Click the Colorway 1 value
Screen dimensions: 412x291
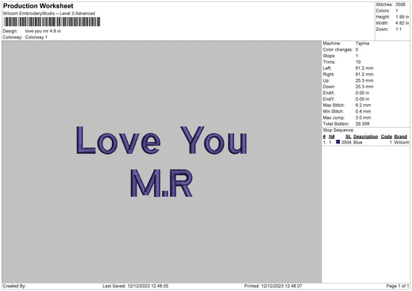coord(36,37)
